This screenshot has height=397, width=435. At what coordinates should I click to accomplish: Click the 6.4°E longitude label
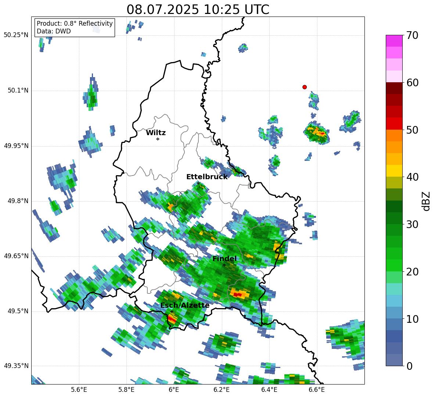click(269, 390)
